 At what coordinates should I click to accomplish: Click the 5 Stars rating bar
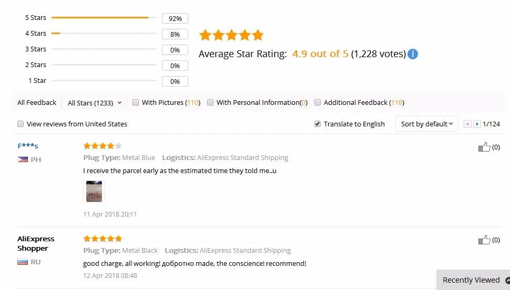[x=104, y=18]
